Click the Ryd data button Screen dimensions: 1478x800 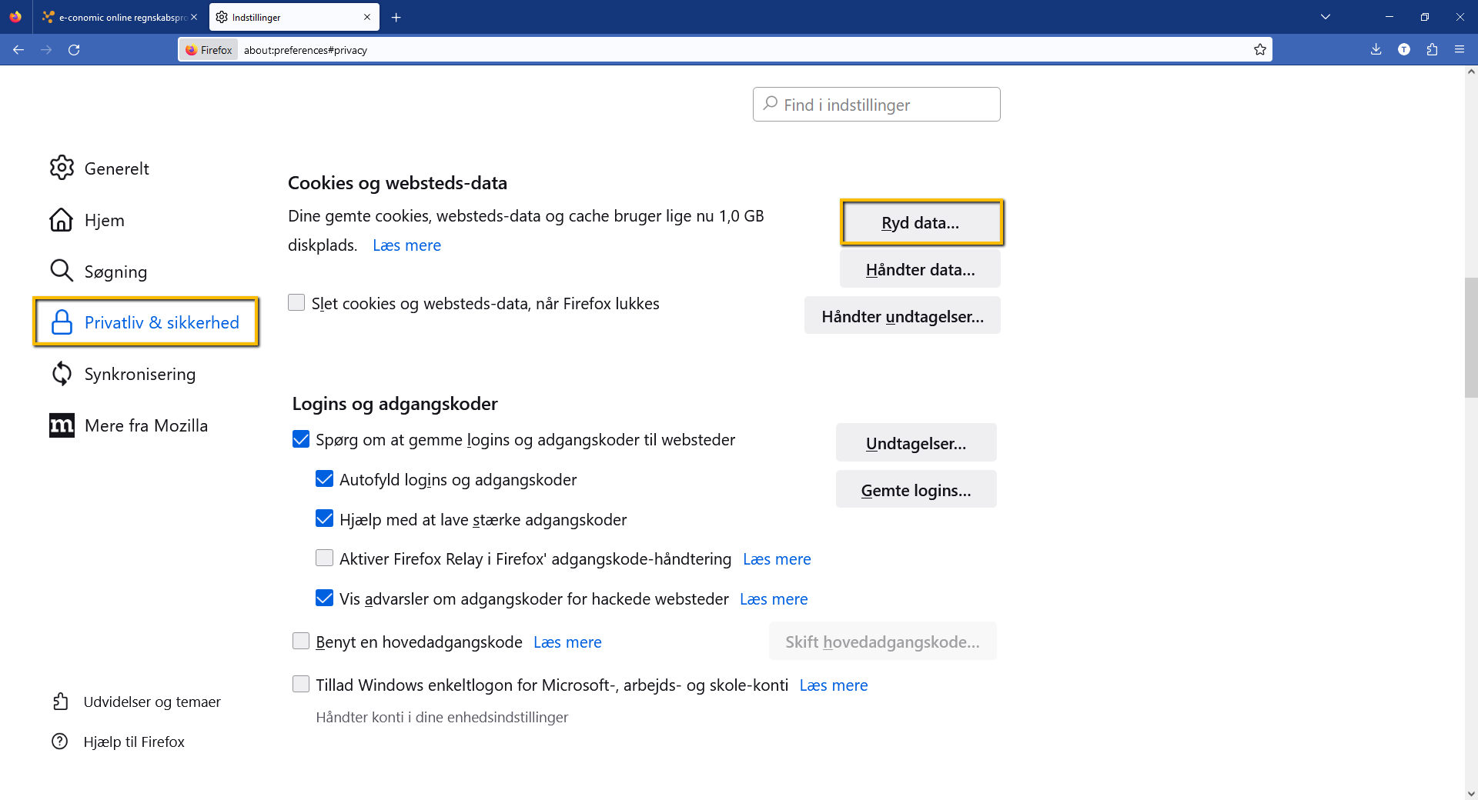pos(921,222)
